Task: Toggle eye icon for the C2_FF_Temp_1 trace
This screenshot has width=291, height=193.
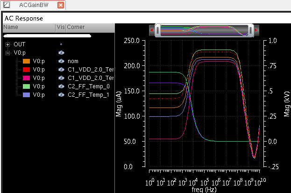Action: coord(61,95)
